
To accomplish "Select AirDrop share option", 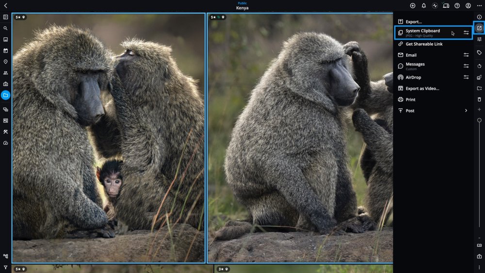I will click(x=433, y=77).
